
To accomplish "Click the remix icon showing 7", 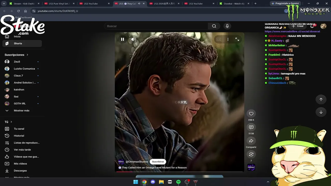I will 251,154.
